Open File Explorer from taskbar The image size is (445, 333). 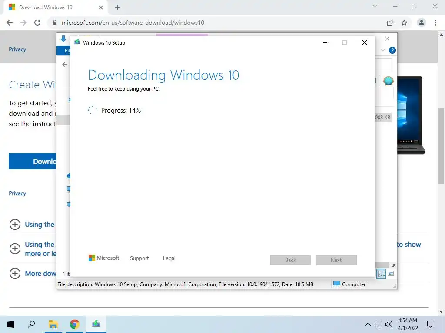coord(53,324)
